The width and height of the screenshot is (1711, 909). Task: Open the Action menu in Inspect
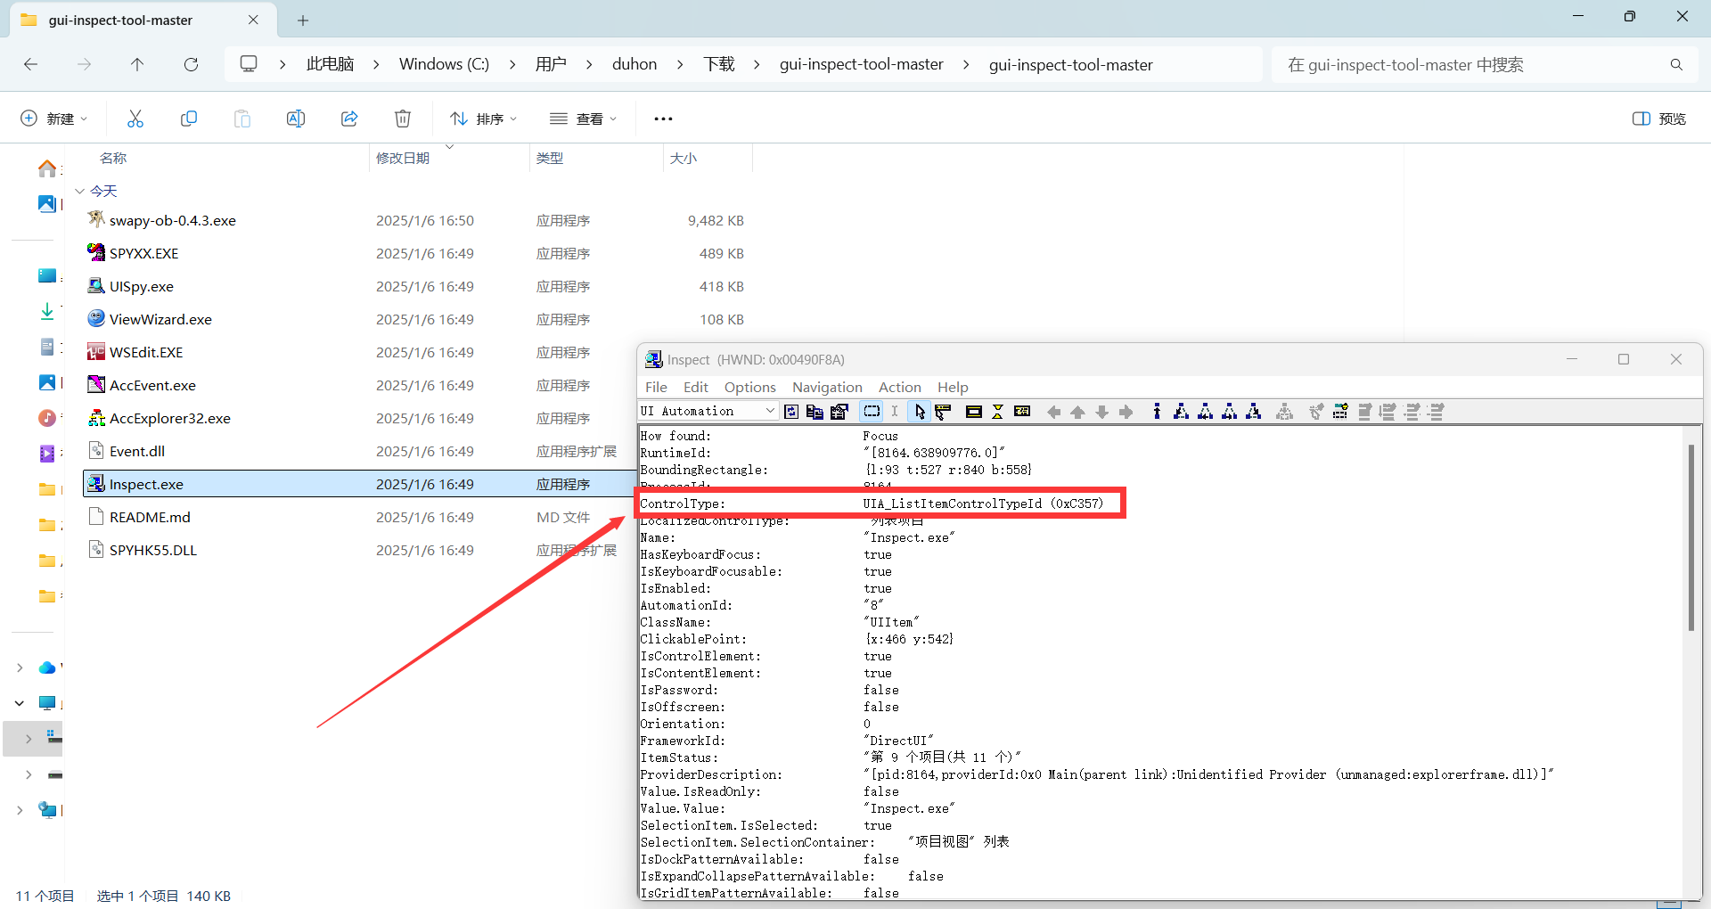coord(900,387)
